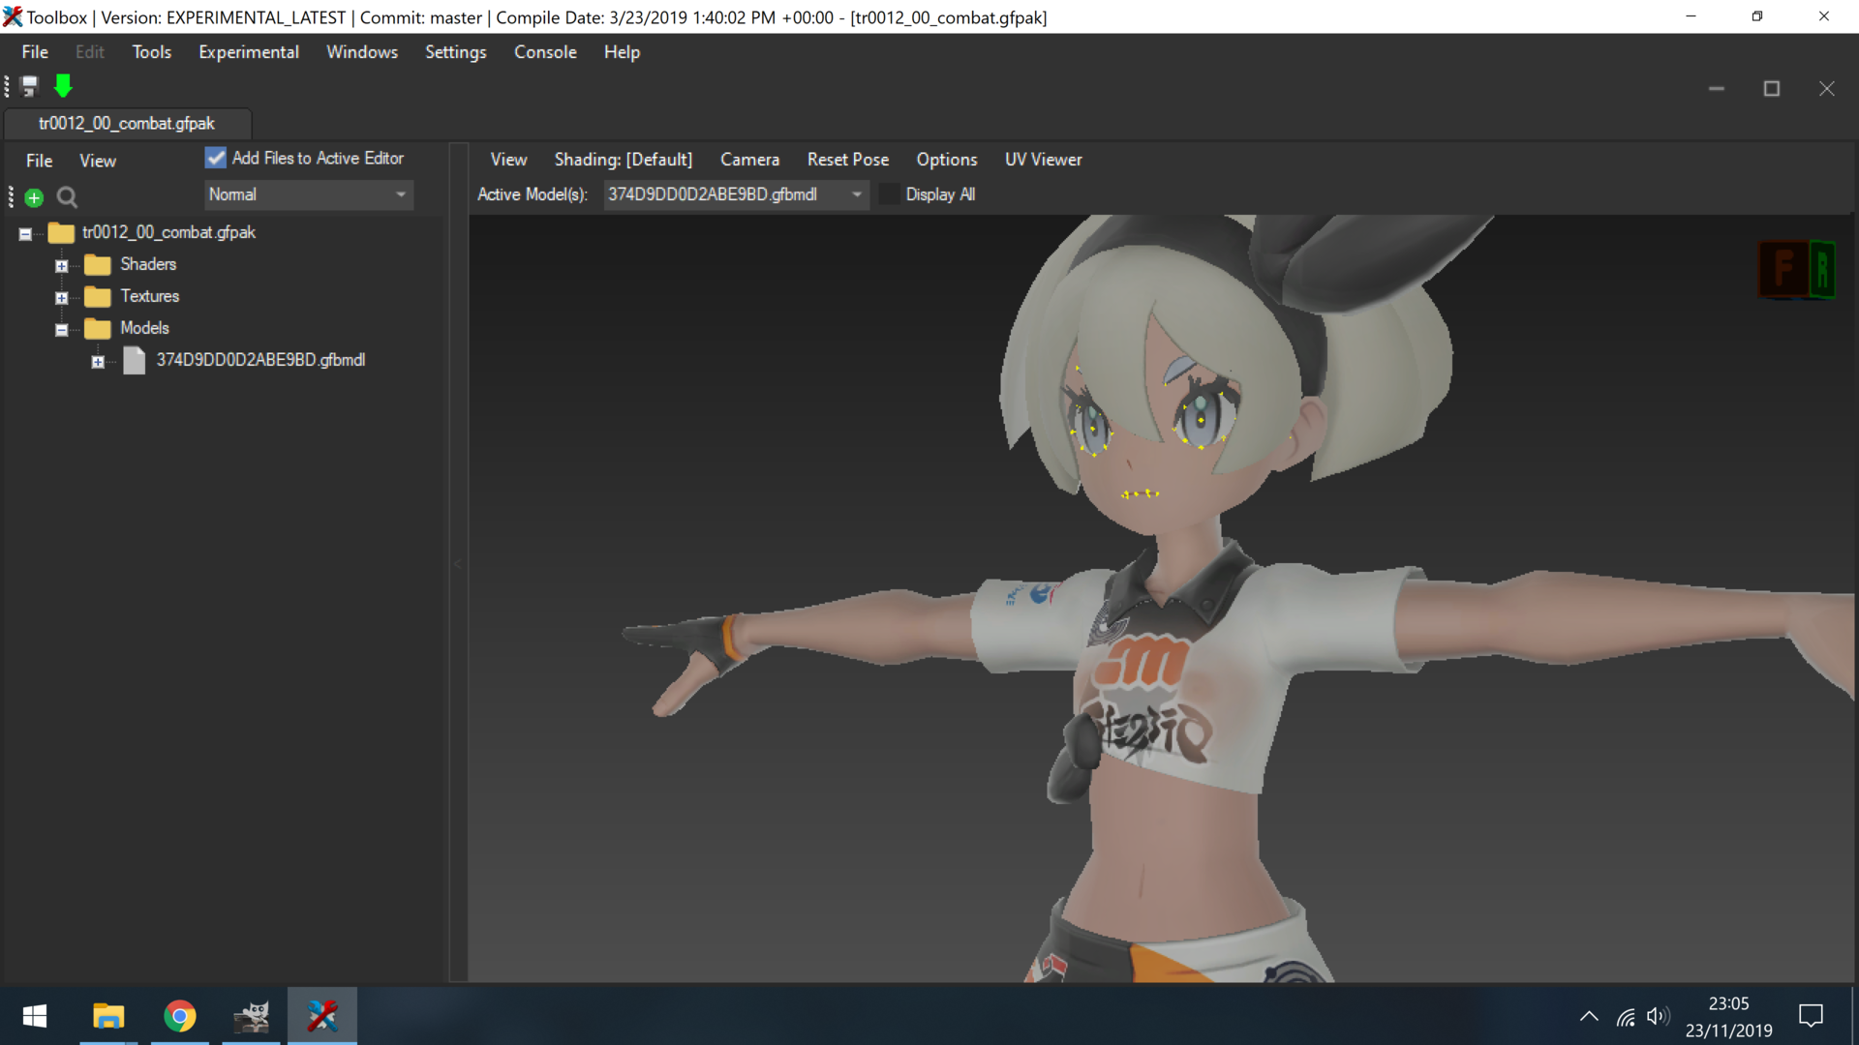Select the tr0012_00_combat.gfpak root tree label

pyautogui.click(x=168, y=232)
